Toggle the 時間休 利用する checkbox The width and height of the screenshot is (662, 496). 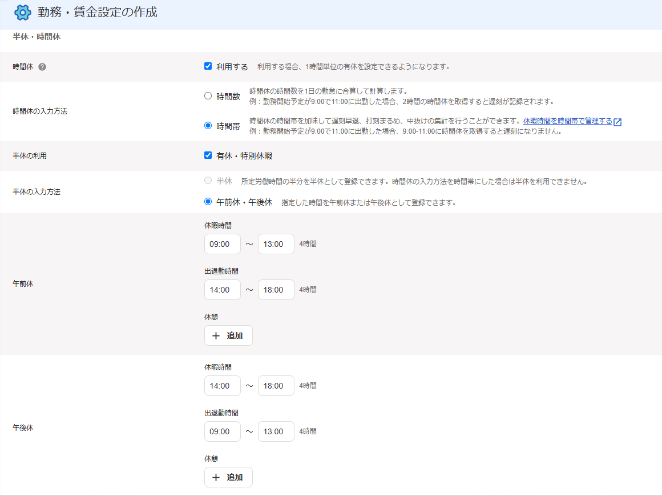(208, 66)
